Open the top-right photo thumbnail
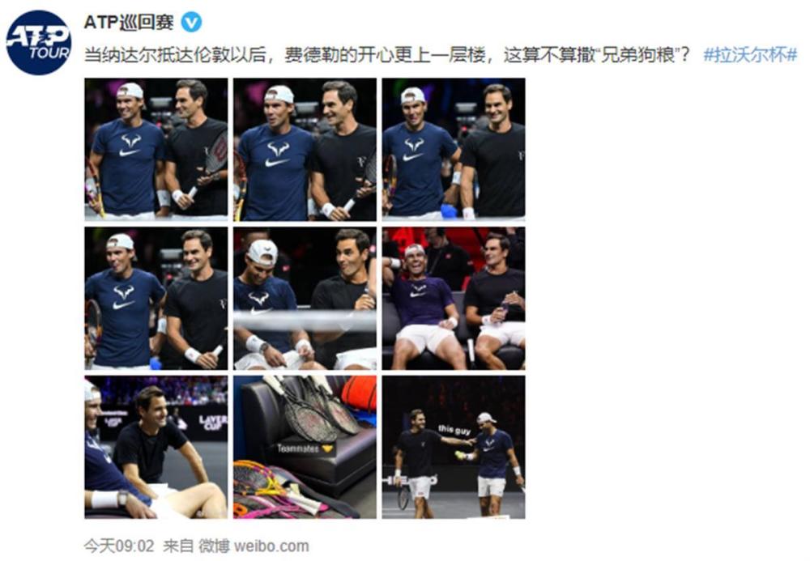The width and height of the screenshot is (810, 561). pyautogui.click(x=454, y=150)
